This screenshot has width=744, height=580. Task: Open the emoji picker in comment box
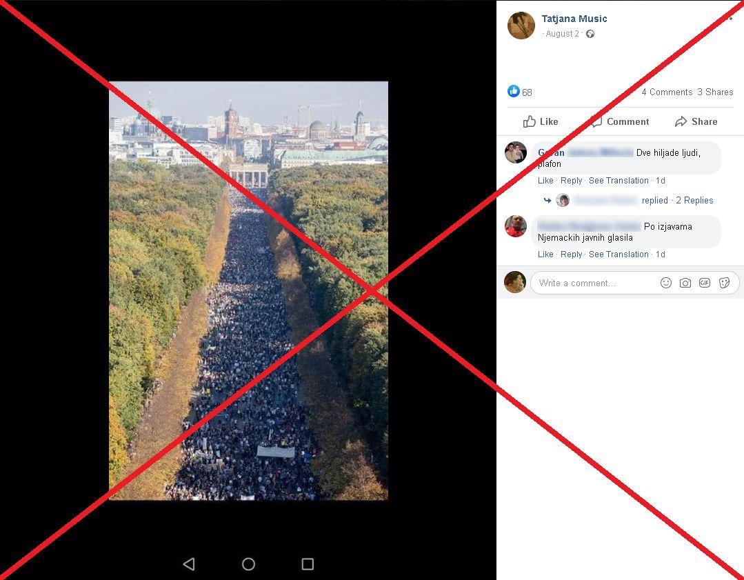tap(665, 283)
